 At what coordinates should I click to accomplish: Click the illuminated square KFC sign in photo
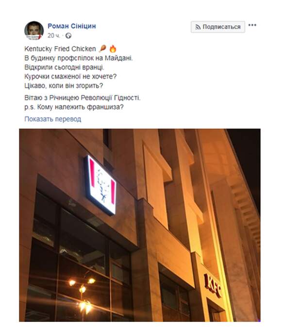pos(101,184)
